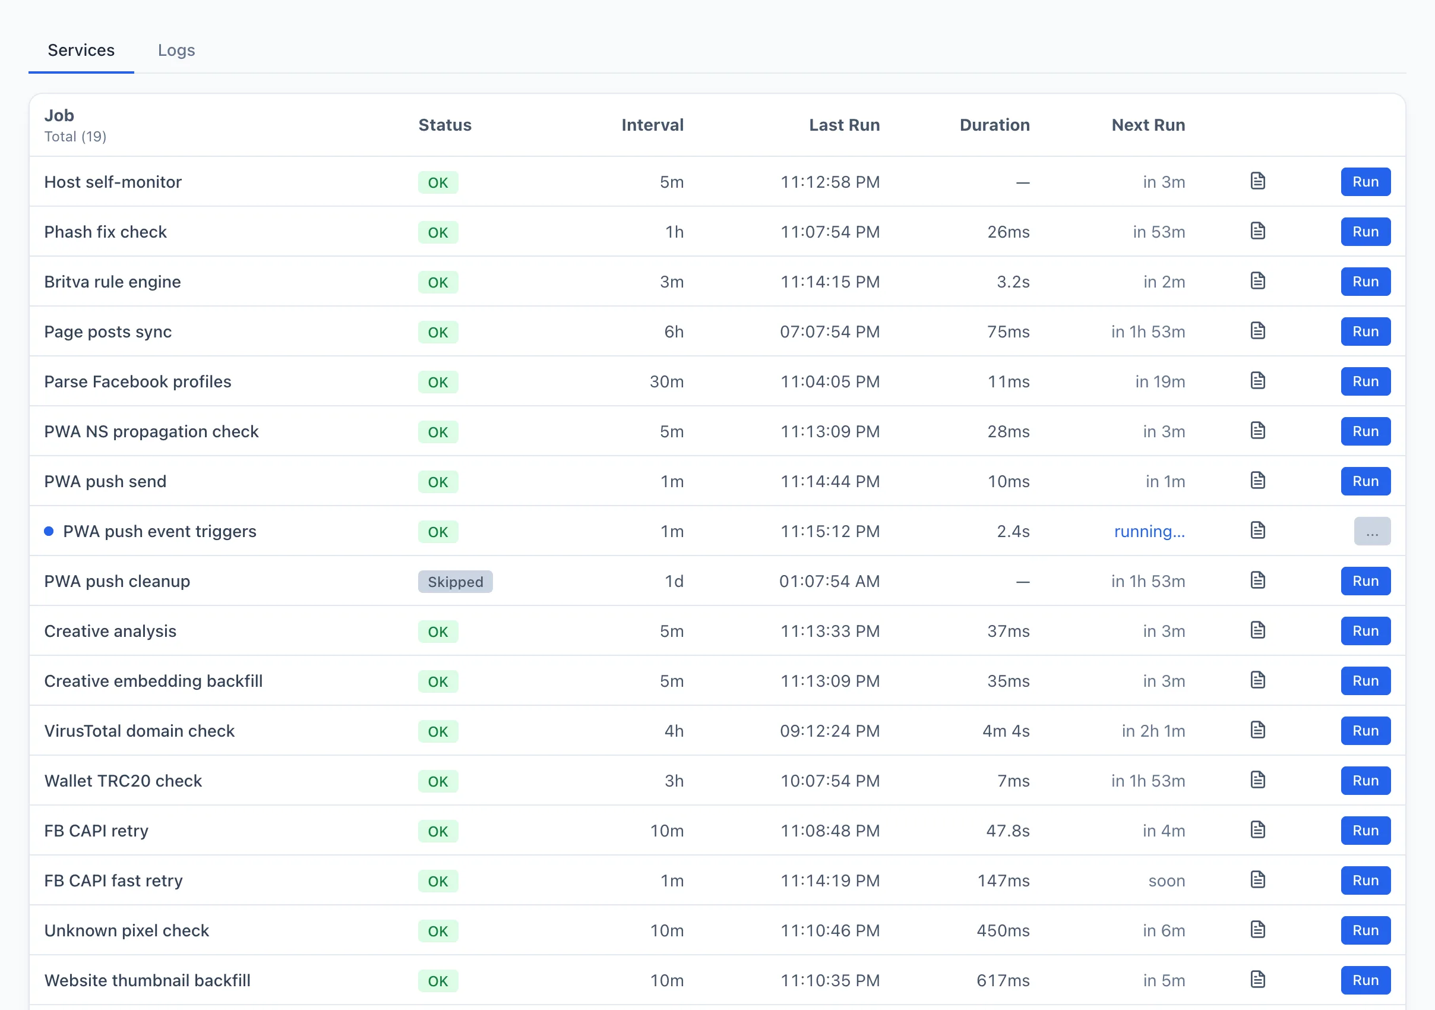
Task: View log file for Creative analysis
Action: click(1257, 630)
